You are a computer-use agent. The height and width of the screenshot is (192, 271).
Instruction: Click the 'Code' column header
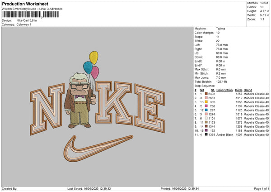tap(238, 90)
